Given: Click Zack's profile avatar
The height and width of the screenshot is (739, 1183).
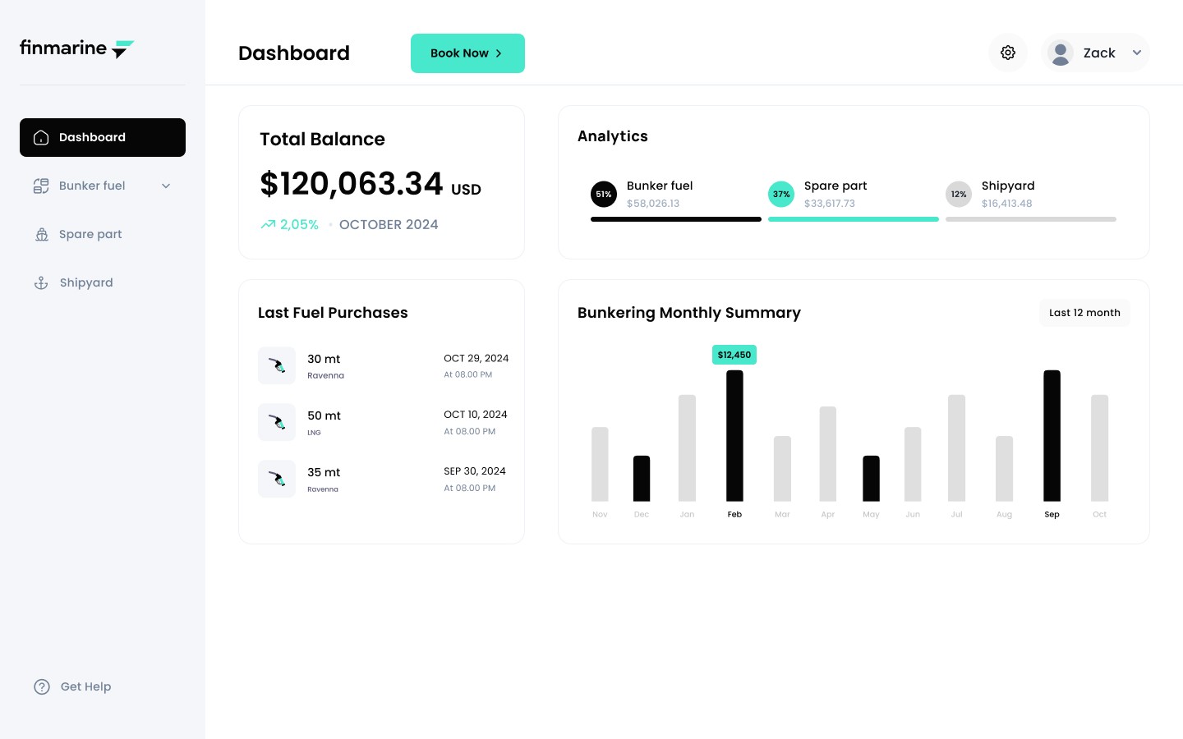Looking at the screenshot, I should click(1061, 53).
